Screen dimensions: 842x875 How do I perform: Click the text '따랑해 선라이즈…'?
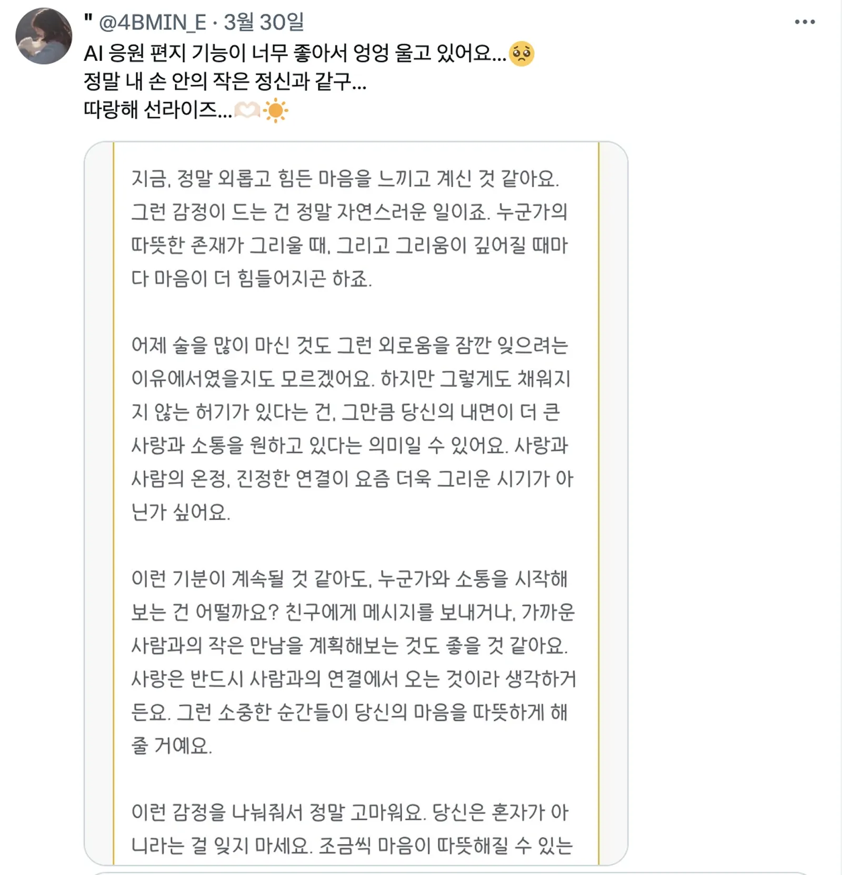coord(157,110)
